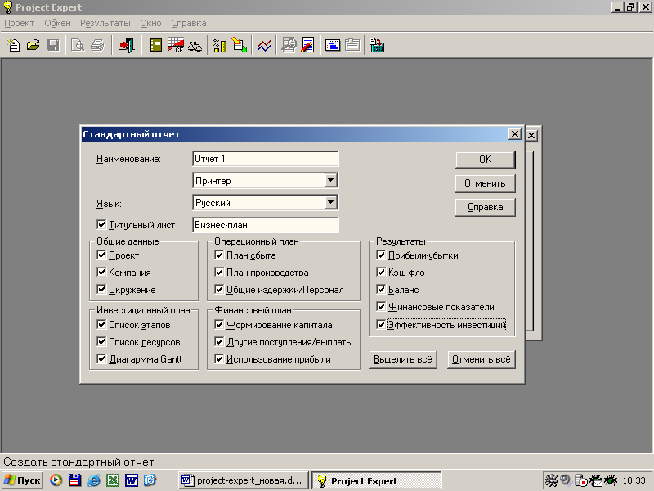Toggle the Компания checkbox

click(x=101, y=273)
